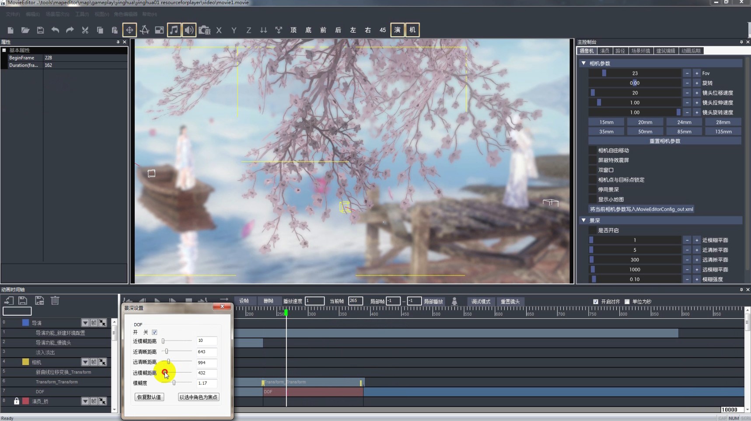Open dropdown arrow on 导演 track

[x=85, y=323]
